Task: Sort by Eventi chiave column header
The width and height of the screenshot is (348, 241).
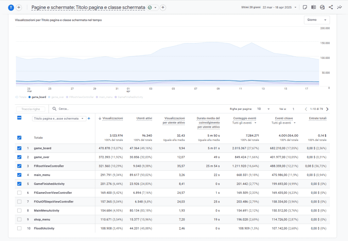Action: click(x=284, y=118)
